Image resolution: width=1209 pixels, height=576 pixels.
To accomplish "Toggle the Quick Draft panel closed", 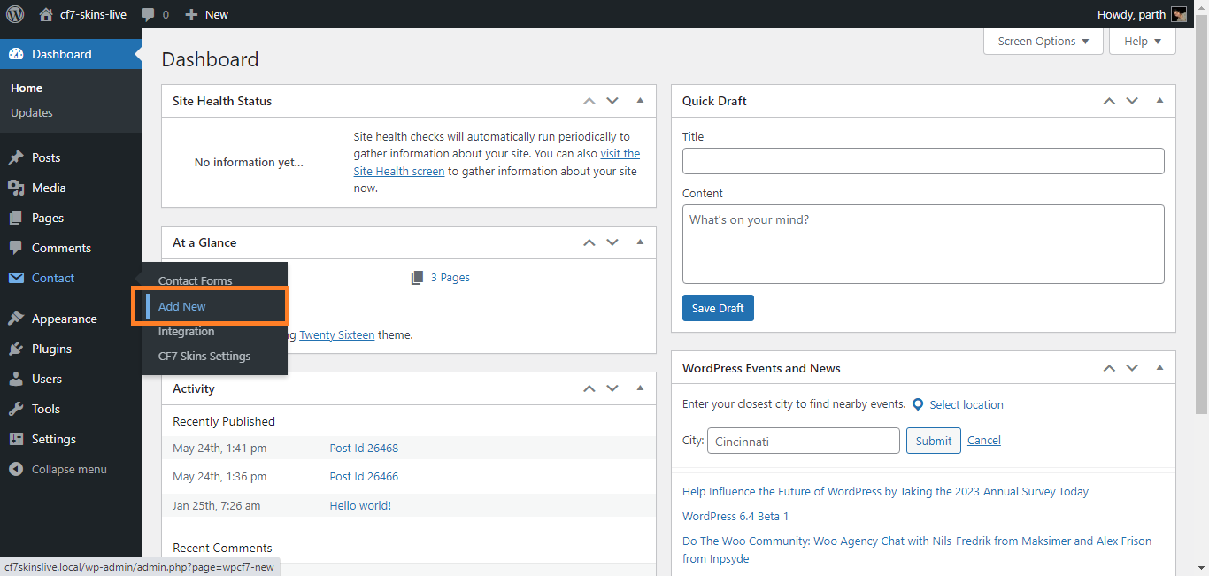I will (1159, 101).
